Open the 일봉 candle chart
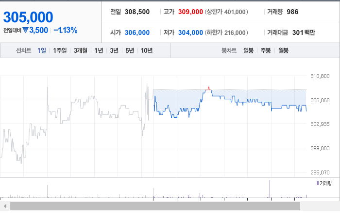Image resolution: width=340 pixels, height=218 pixels. pyautogui.click(x=249, y=50)
